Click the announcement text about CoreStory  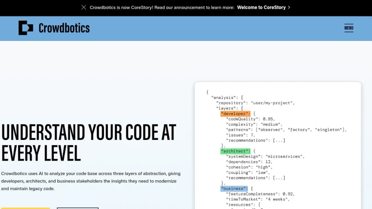click(162, 7)
